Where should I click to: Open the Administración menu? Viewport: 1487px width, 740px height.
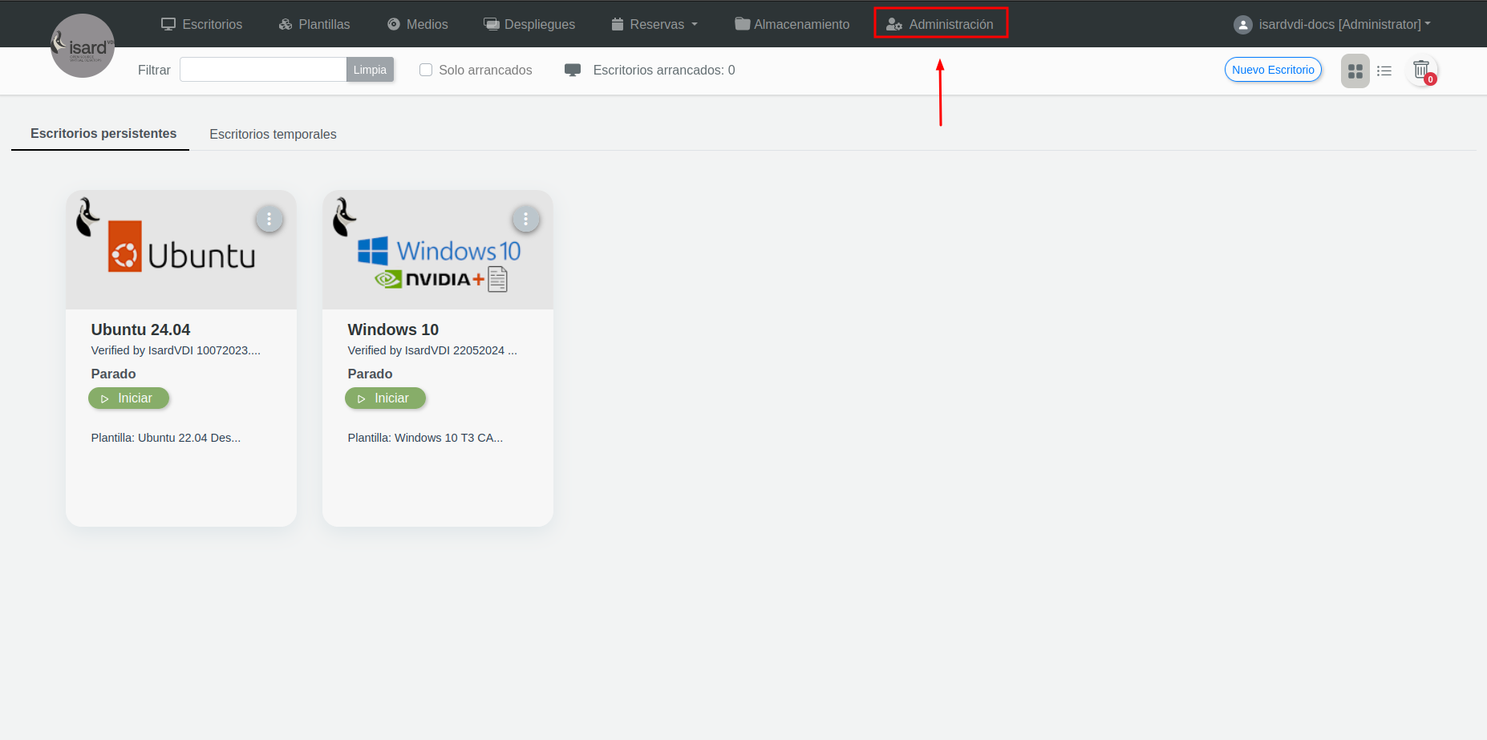(x=941, y=25)
